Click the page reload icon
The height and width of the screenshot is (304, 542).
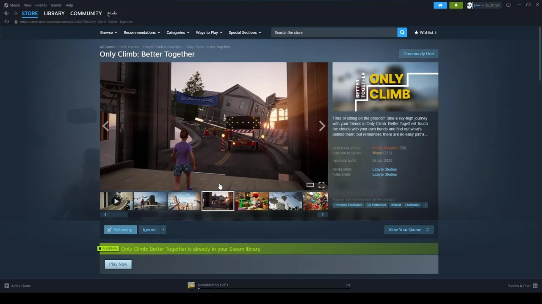(x=6, y=22)
